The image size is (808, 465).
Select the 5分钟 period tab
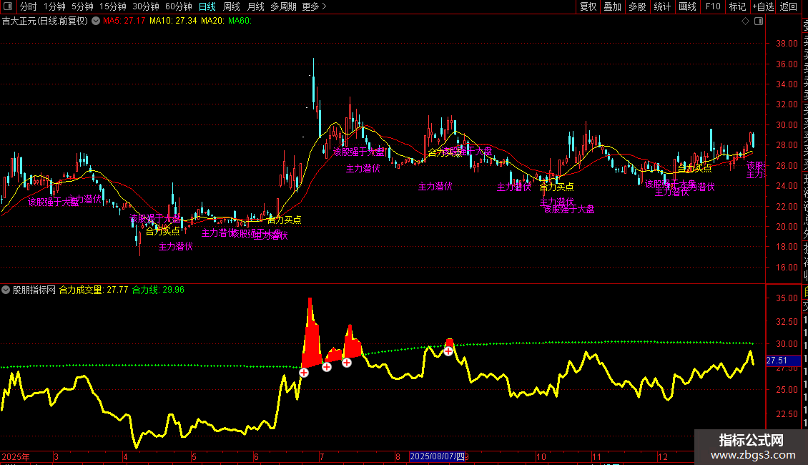pos(82,6)
